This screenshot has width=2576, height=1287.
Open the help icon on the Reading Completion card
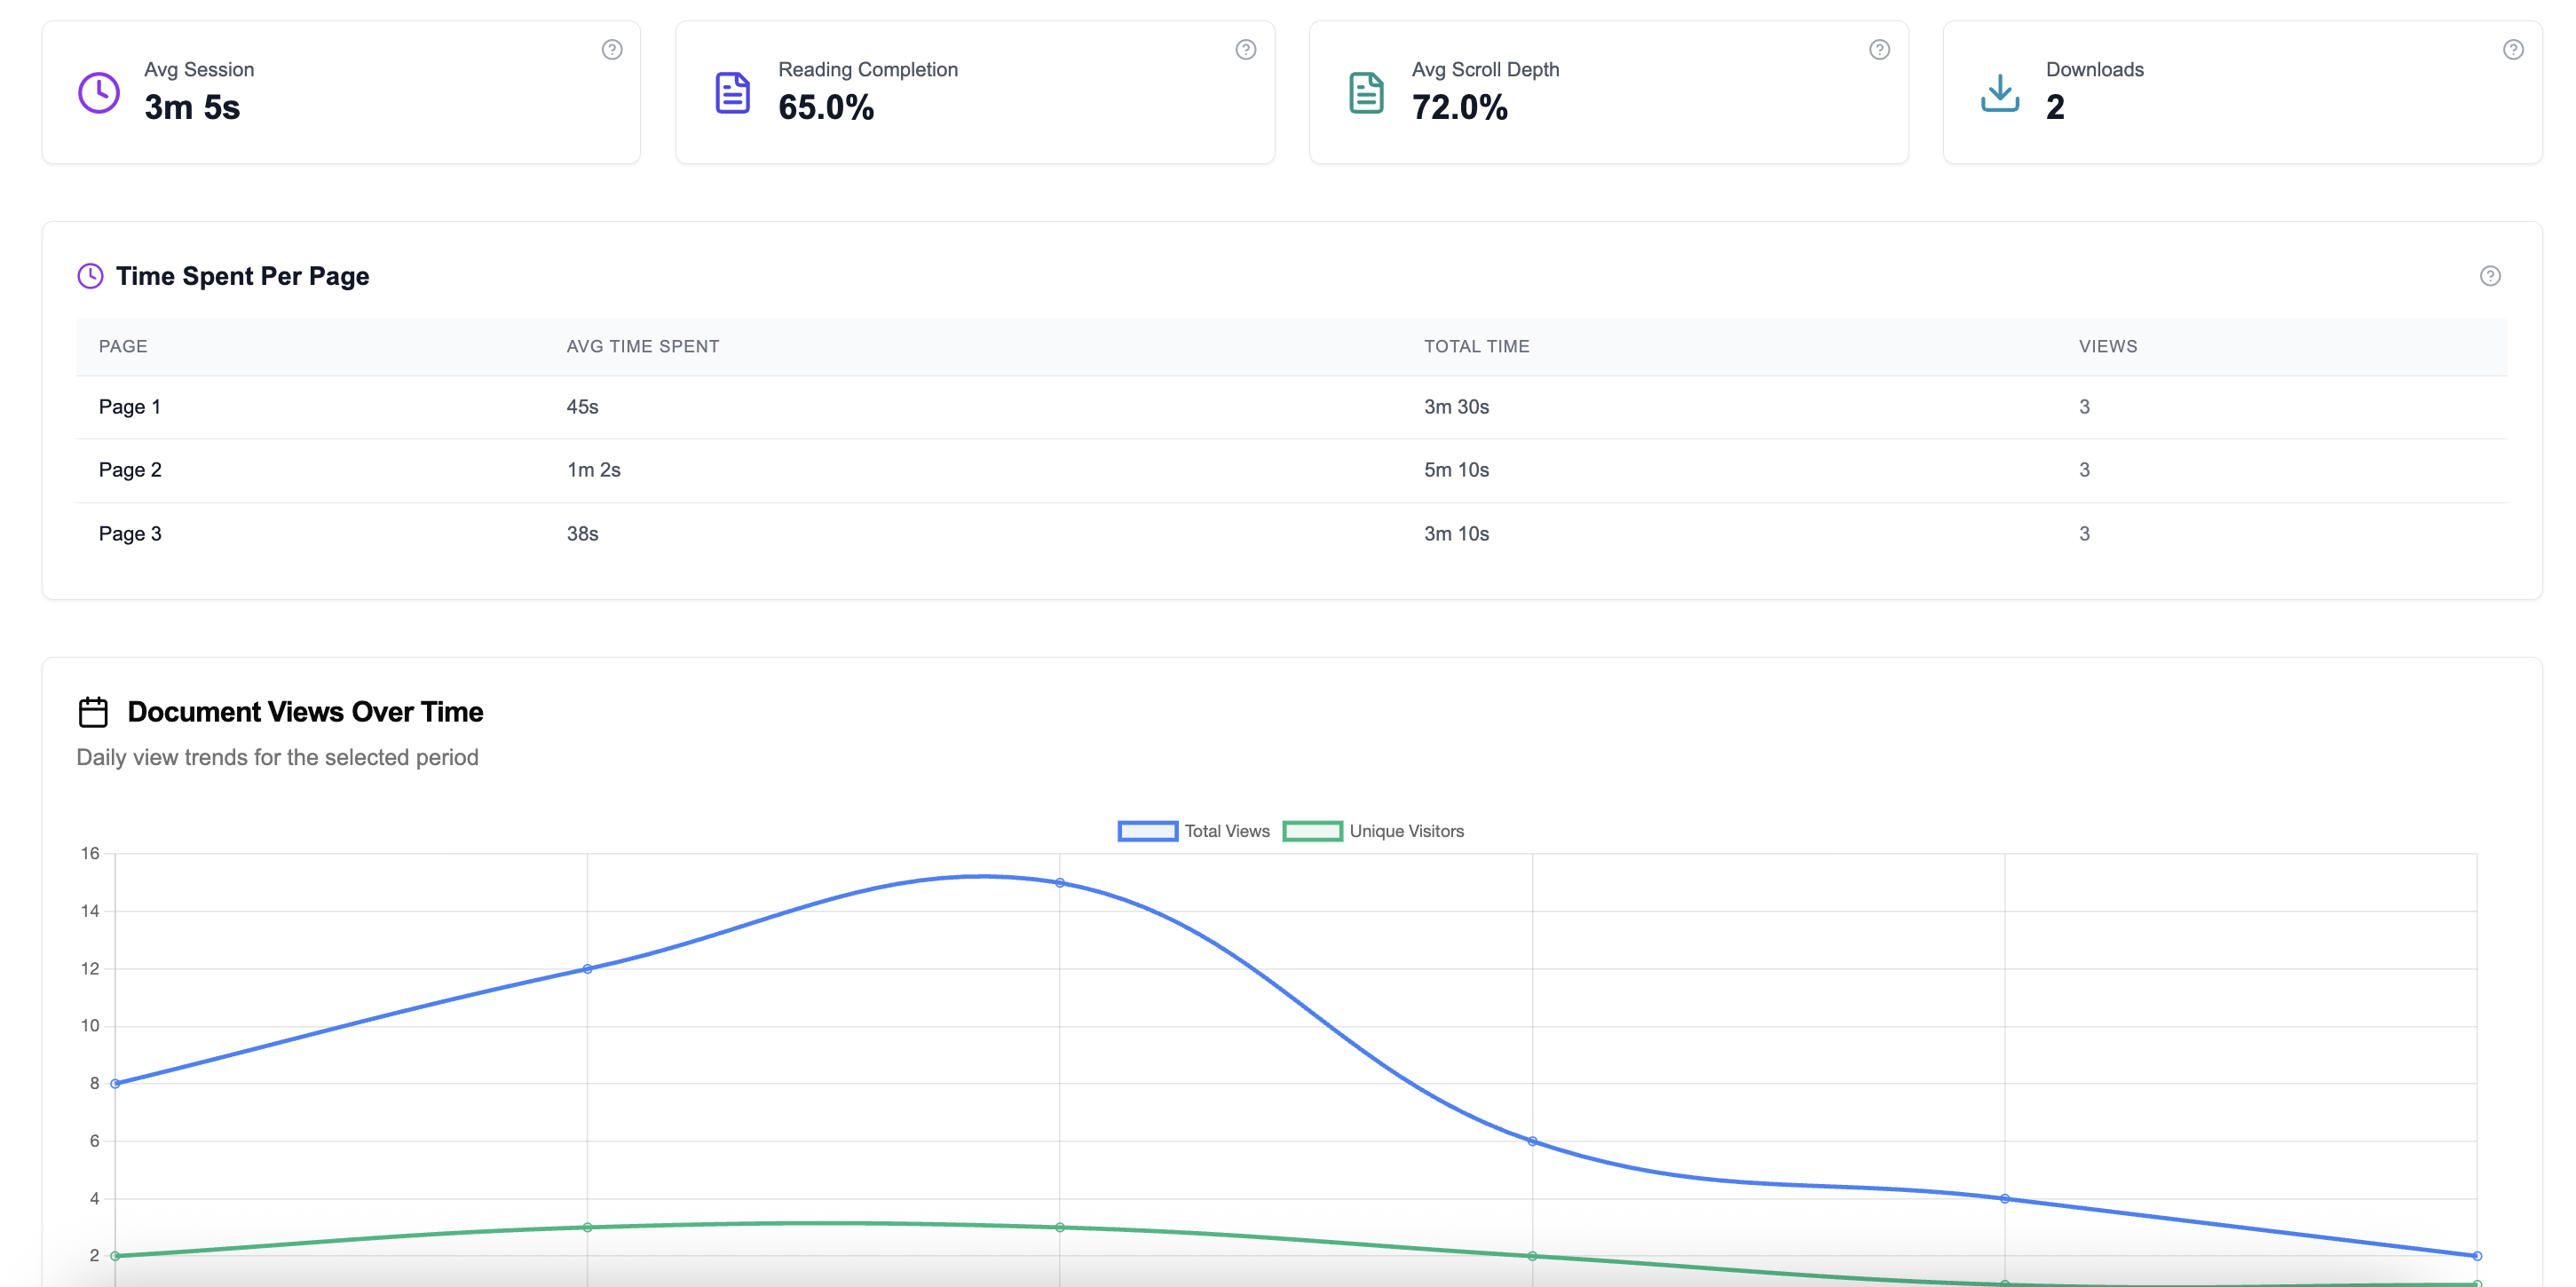(1245, 49)
